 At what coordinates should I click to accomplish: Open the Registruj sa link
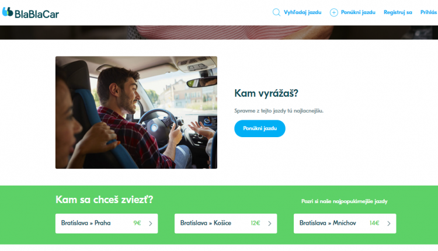coord(398,12)
